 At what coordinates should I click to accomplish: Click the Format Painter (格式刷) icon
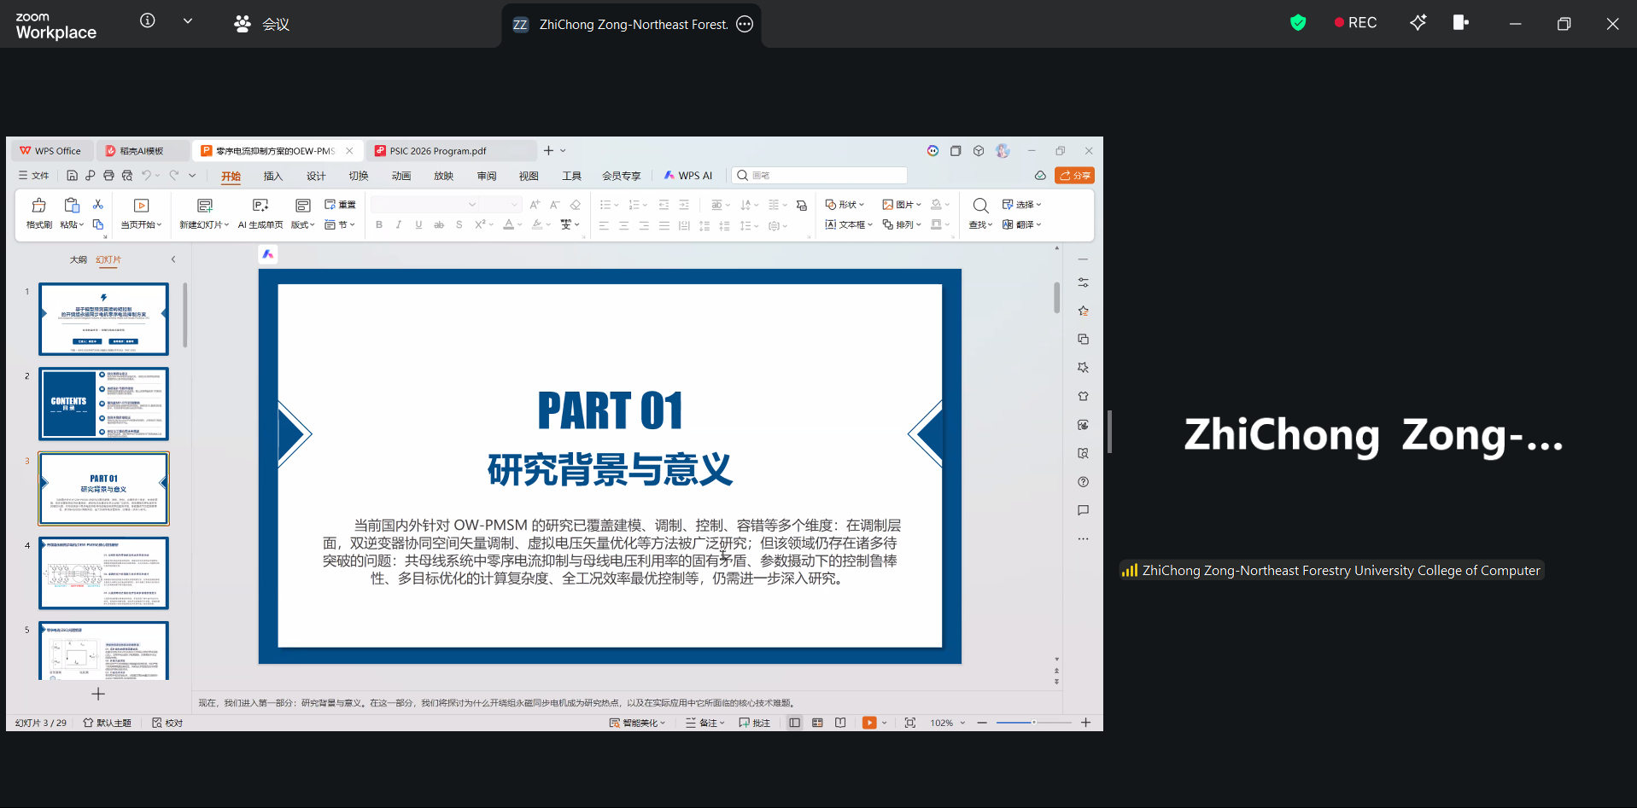pyautogui.click(x=38, y=206)
